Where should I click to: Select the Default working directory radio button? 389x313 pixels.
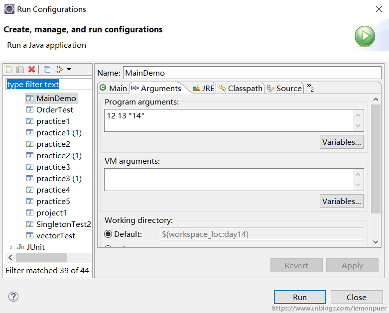coord(108,234)
